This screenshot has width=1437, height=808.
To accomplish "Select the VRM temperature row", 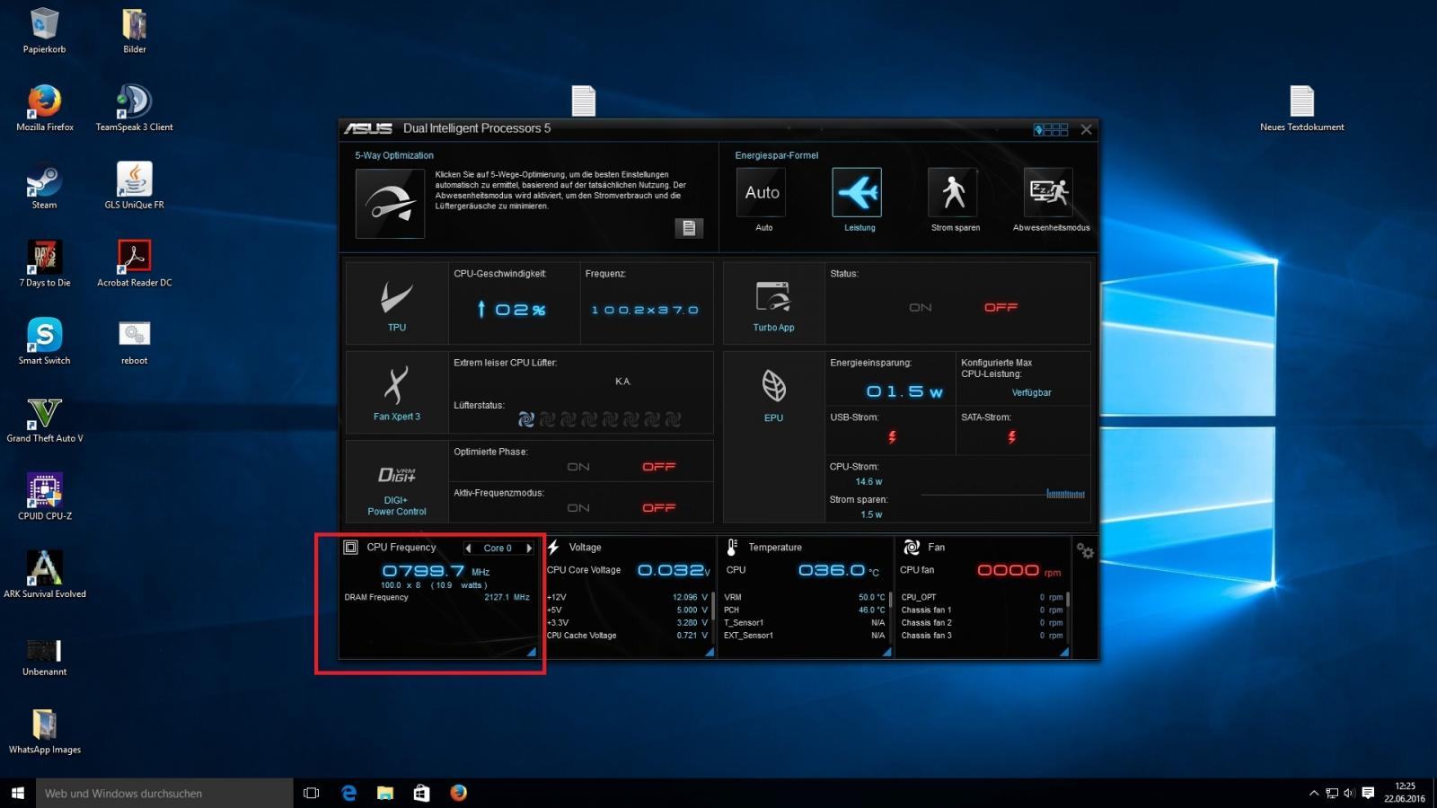I will click(x=805, y=597).
